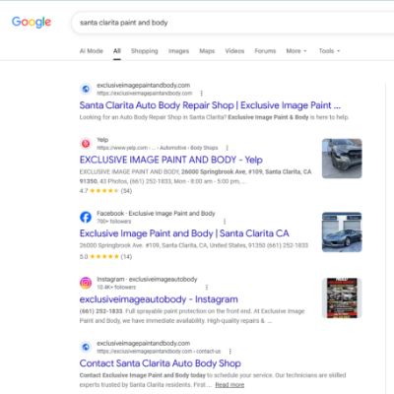Viewport: 394px width, 394px height.
Task: Open three-dot menu for Facebook result
Action: (x=225, y=222)
